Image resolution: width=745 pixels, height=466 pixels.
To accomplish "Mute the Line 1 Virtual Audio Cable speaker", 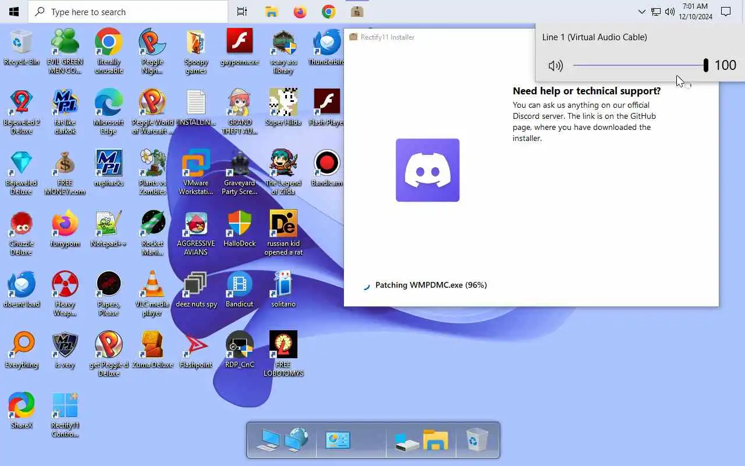I will tap(555, 65).
